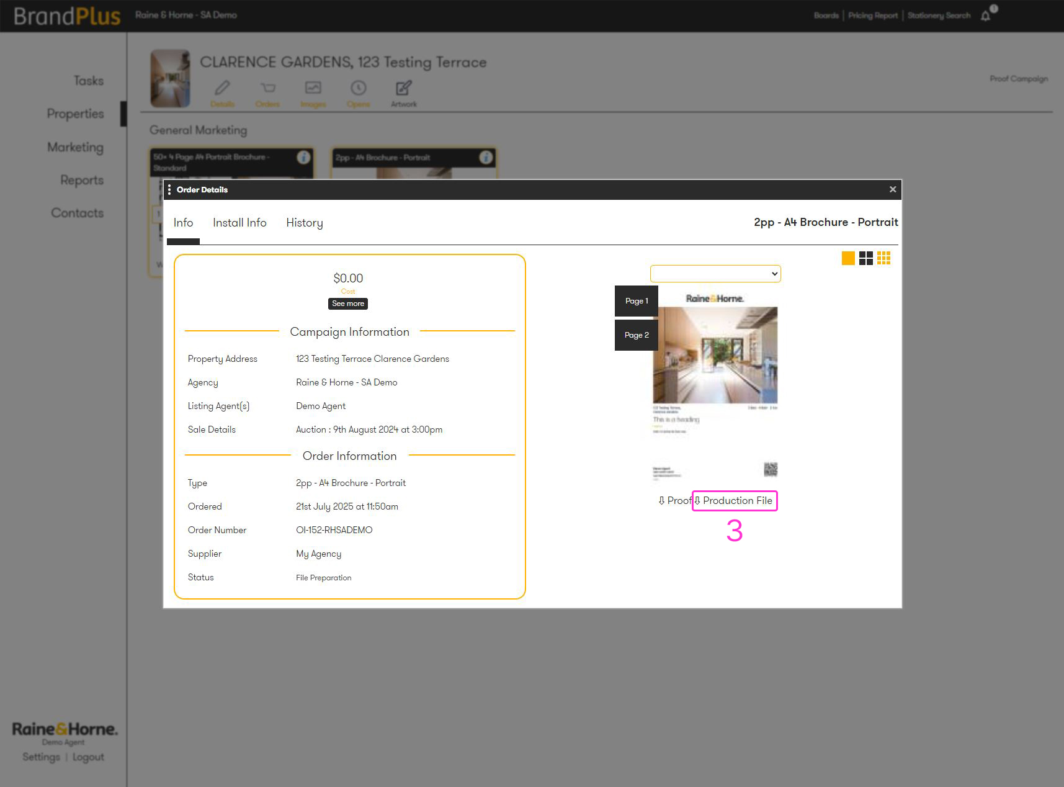This screenshot has height=787, width=1064.
Task: Select the Page 1 button
Action: (637, 301)
